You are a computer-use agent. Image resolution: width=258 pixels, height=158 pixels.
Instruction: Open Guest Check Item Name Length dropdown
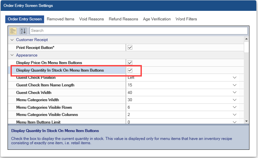(x=235, y=85)
